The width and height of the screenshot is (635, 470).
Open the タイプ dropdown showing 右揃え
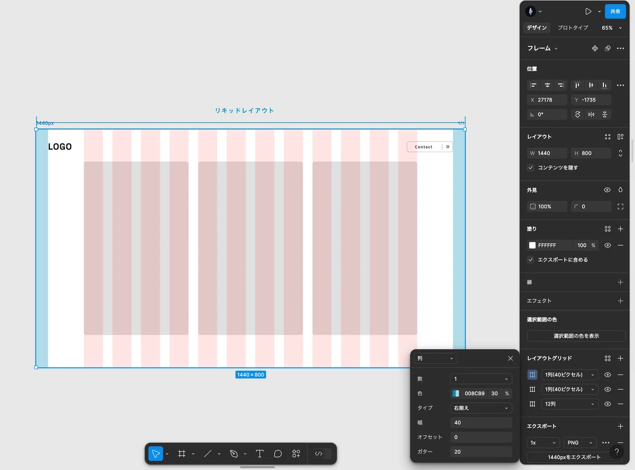(481, 408)
